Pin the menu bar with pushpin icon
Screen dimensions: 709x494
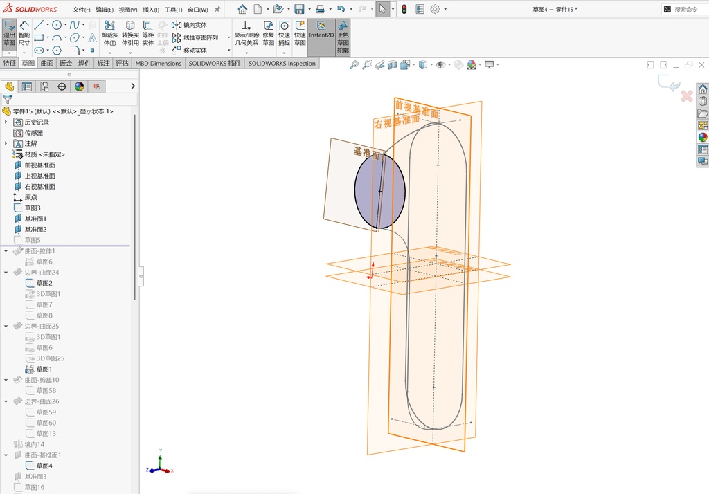pyautogui.click(x=217, y=9)
